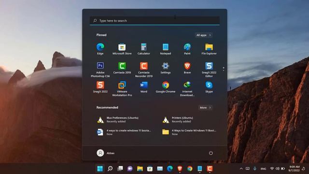
Task: Go to next pinned apps page dots
Action: (224, 69)
